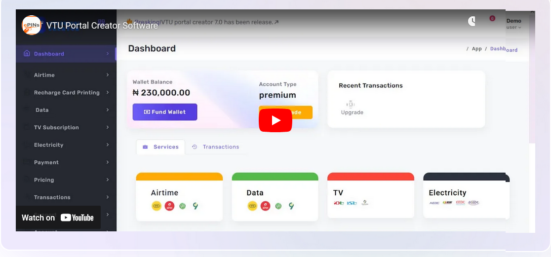The height and width of the screenshot is (257, 551).
Task: Click the Account Type label
Action: coord(277,84)
